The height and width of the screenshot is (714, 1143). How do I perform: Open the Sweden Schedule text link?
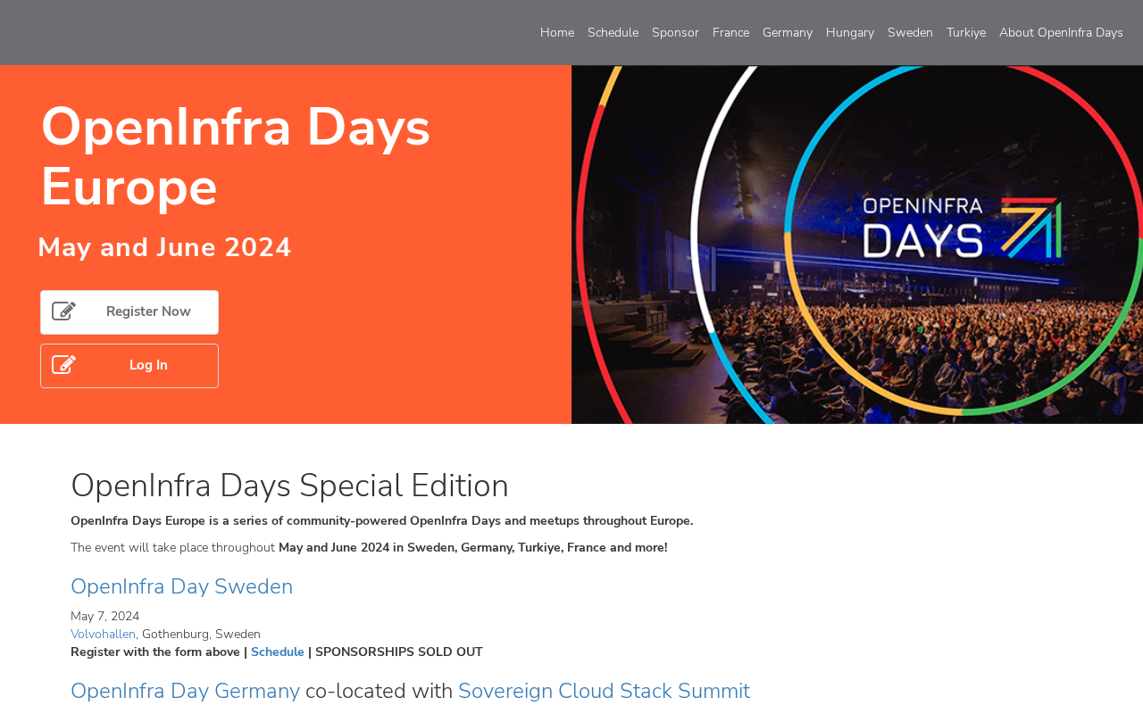coord(277,652)
